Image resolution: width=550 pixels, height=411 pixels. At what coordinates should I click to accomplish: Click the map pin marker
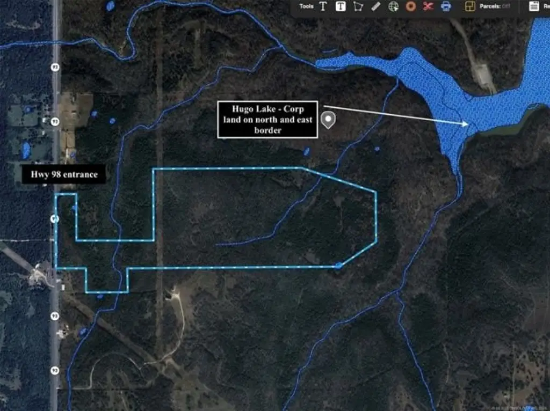[x=328, y=120]
